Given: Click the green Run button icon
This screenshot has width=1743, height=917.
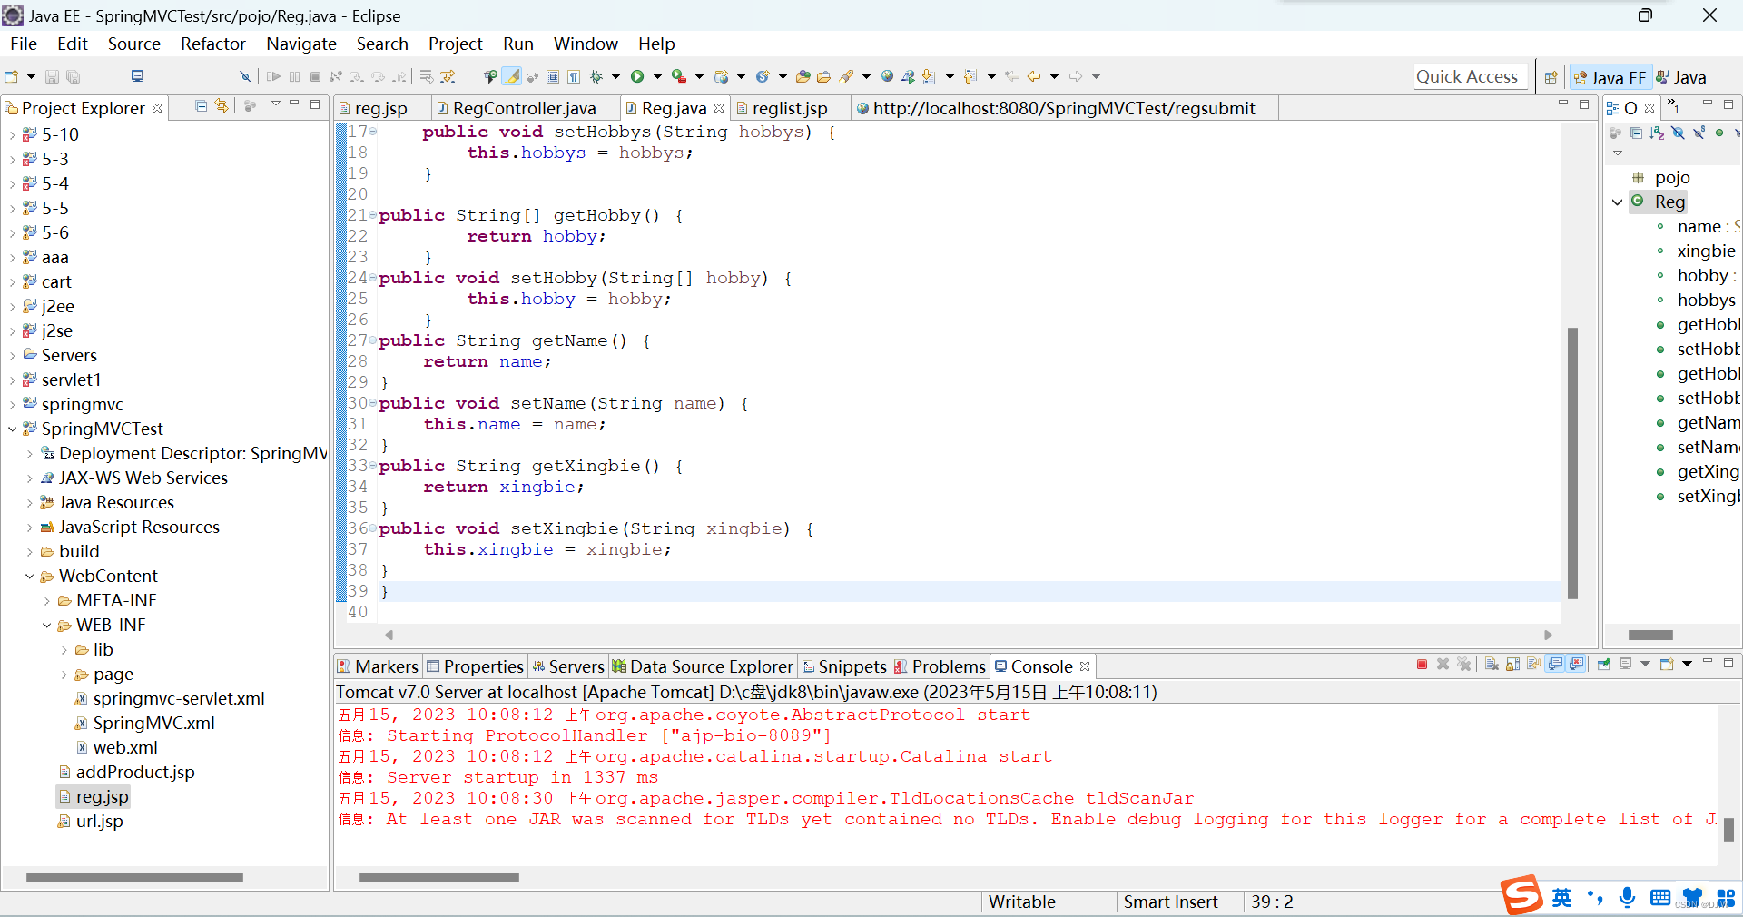Looking at the screenshot, I should coord(637,77).
